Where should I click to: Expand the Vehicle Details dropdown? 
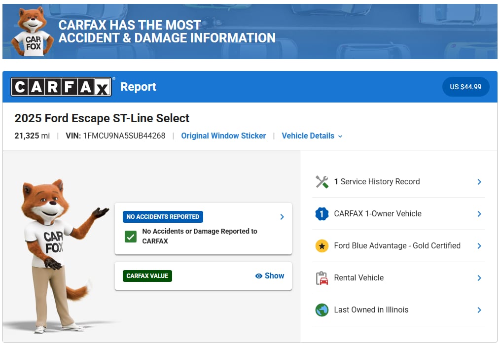pyautogui.click(x=312, y=136)
